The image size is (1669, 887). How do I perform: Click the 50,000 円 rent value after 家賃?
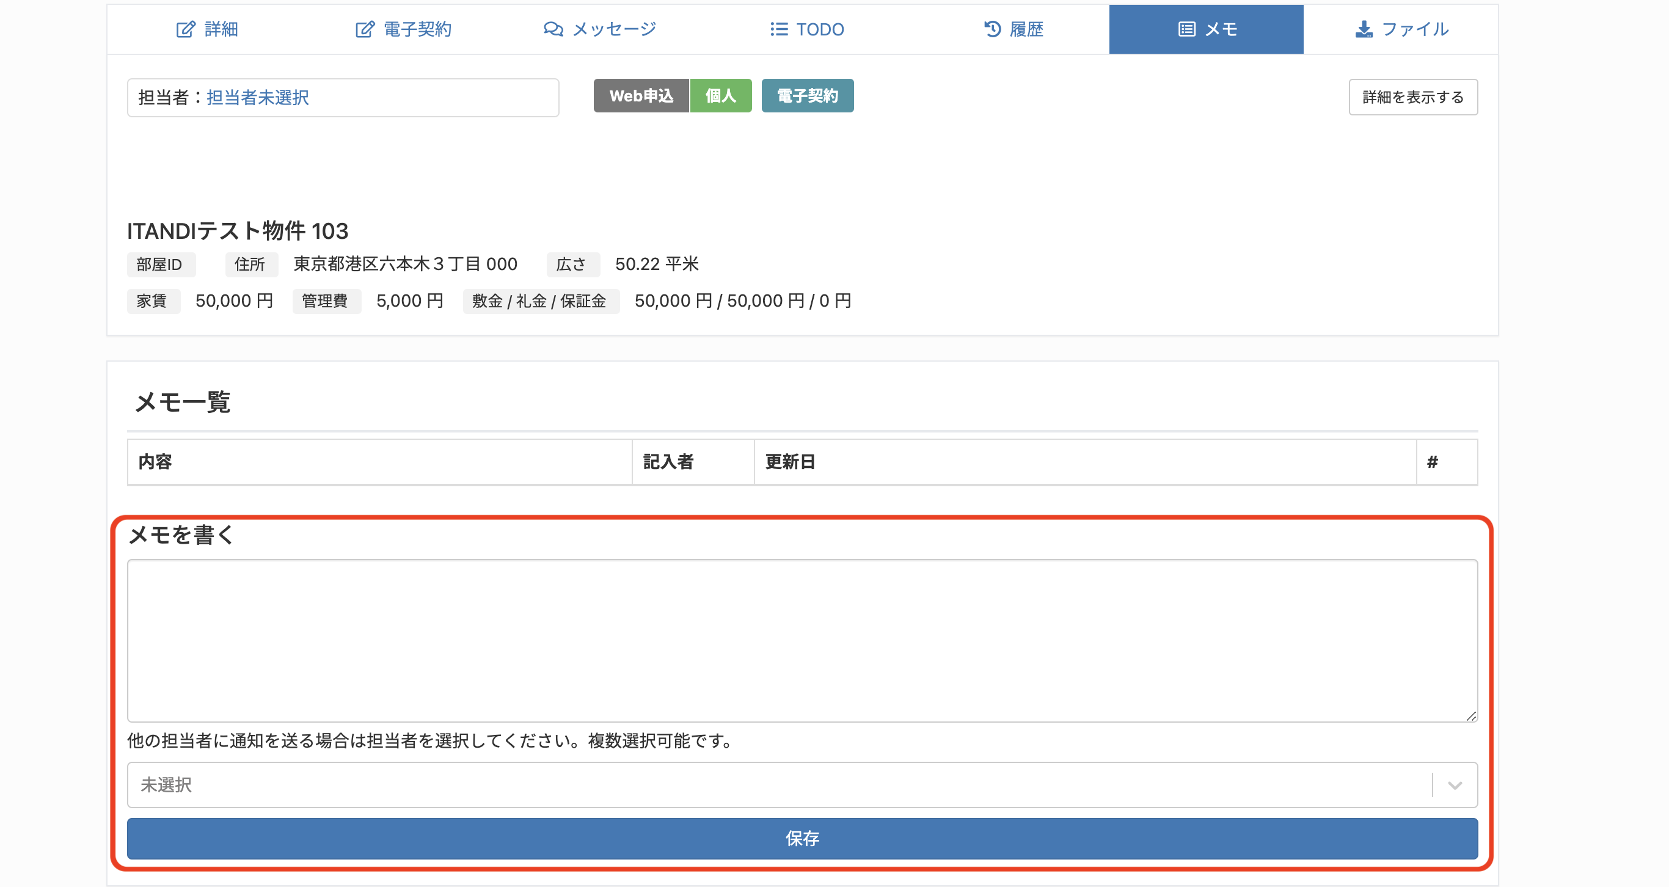(235, 301)
